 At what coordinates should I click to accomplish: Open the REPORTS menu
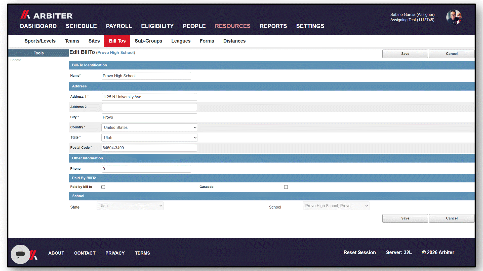click(x=273, y=26)
